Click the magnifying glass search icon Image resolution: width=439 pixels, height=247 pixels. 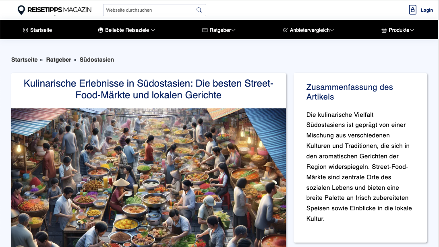pyautogui.click(x=199, y=10)
